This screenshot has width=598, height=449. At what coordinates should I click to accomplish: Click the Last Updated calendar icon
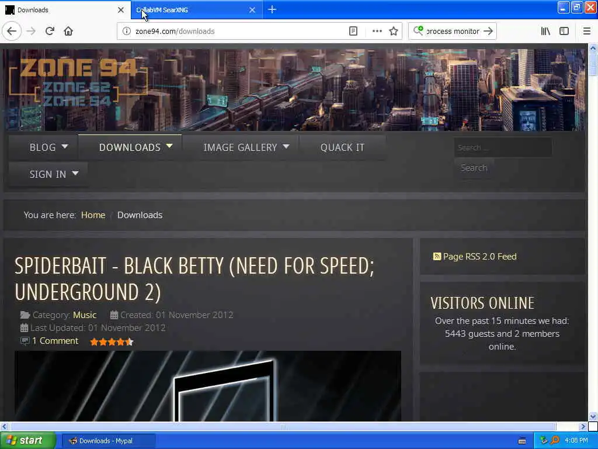pyautogui.click(x=24, y=327)
